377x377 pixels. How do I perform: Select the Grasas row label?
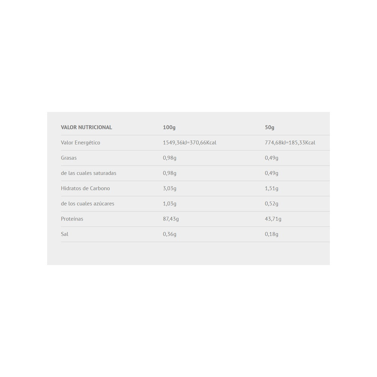(x=69, y=158)
